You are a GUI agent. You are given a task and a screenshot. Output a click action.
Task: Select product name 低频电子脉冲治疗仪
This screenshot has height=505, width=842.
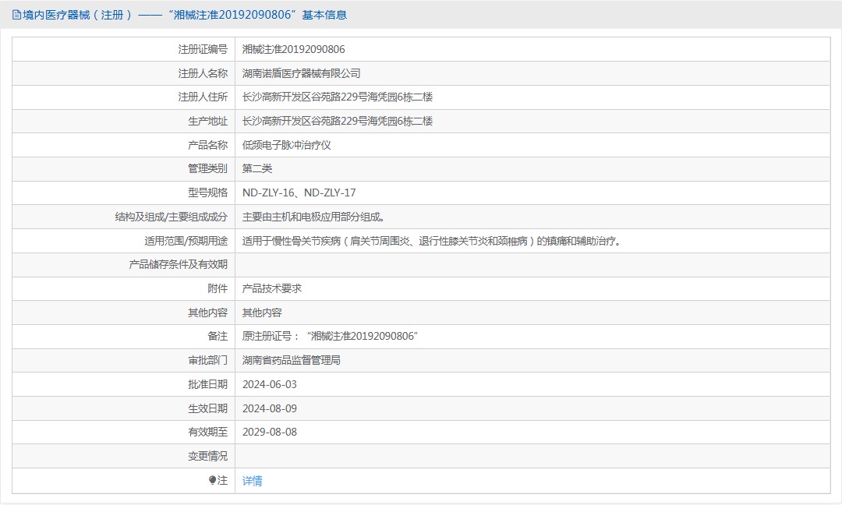pos(287,145)
